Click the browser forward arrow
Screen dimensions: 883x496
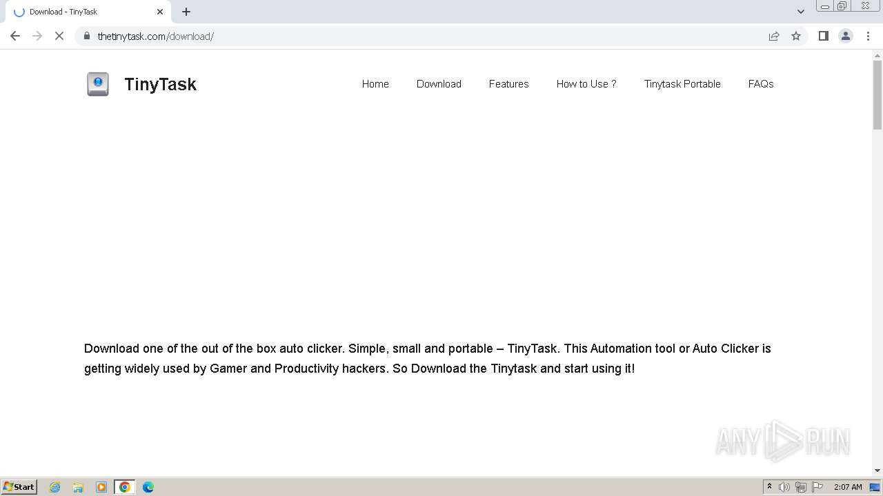[37, 36]
